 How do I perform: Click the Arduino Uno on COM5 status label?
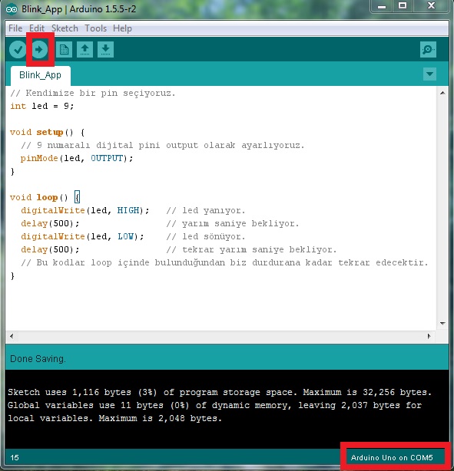point(392,457)
